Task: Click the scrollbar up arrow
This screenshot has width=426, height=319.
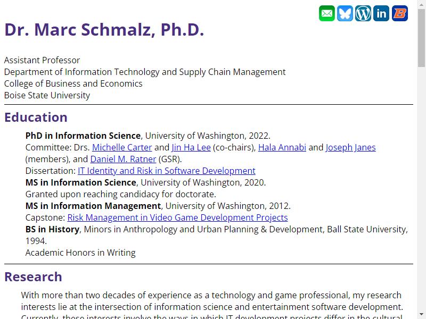Action: click(x=421, y=4)
